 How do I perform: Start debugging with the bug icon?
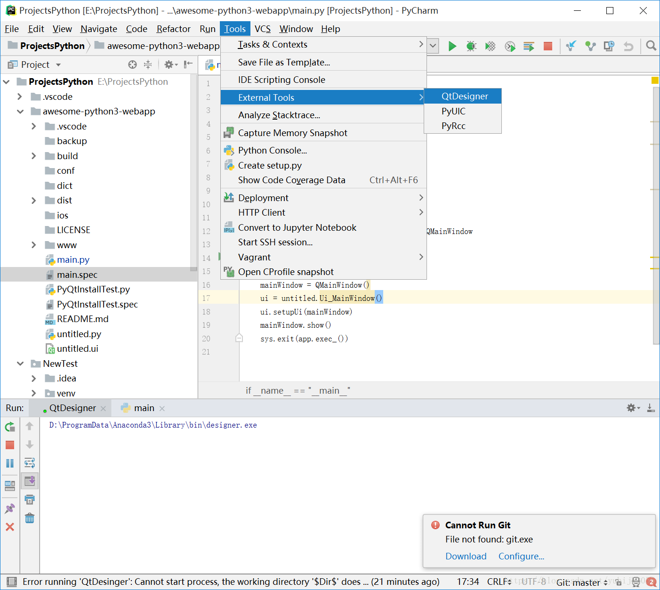(x=471, y=46)
